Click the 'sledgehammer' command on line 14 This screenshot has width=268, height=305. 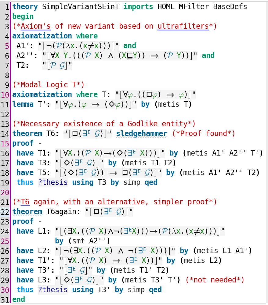pos(142,134)
